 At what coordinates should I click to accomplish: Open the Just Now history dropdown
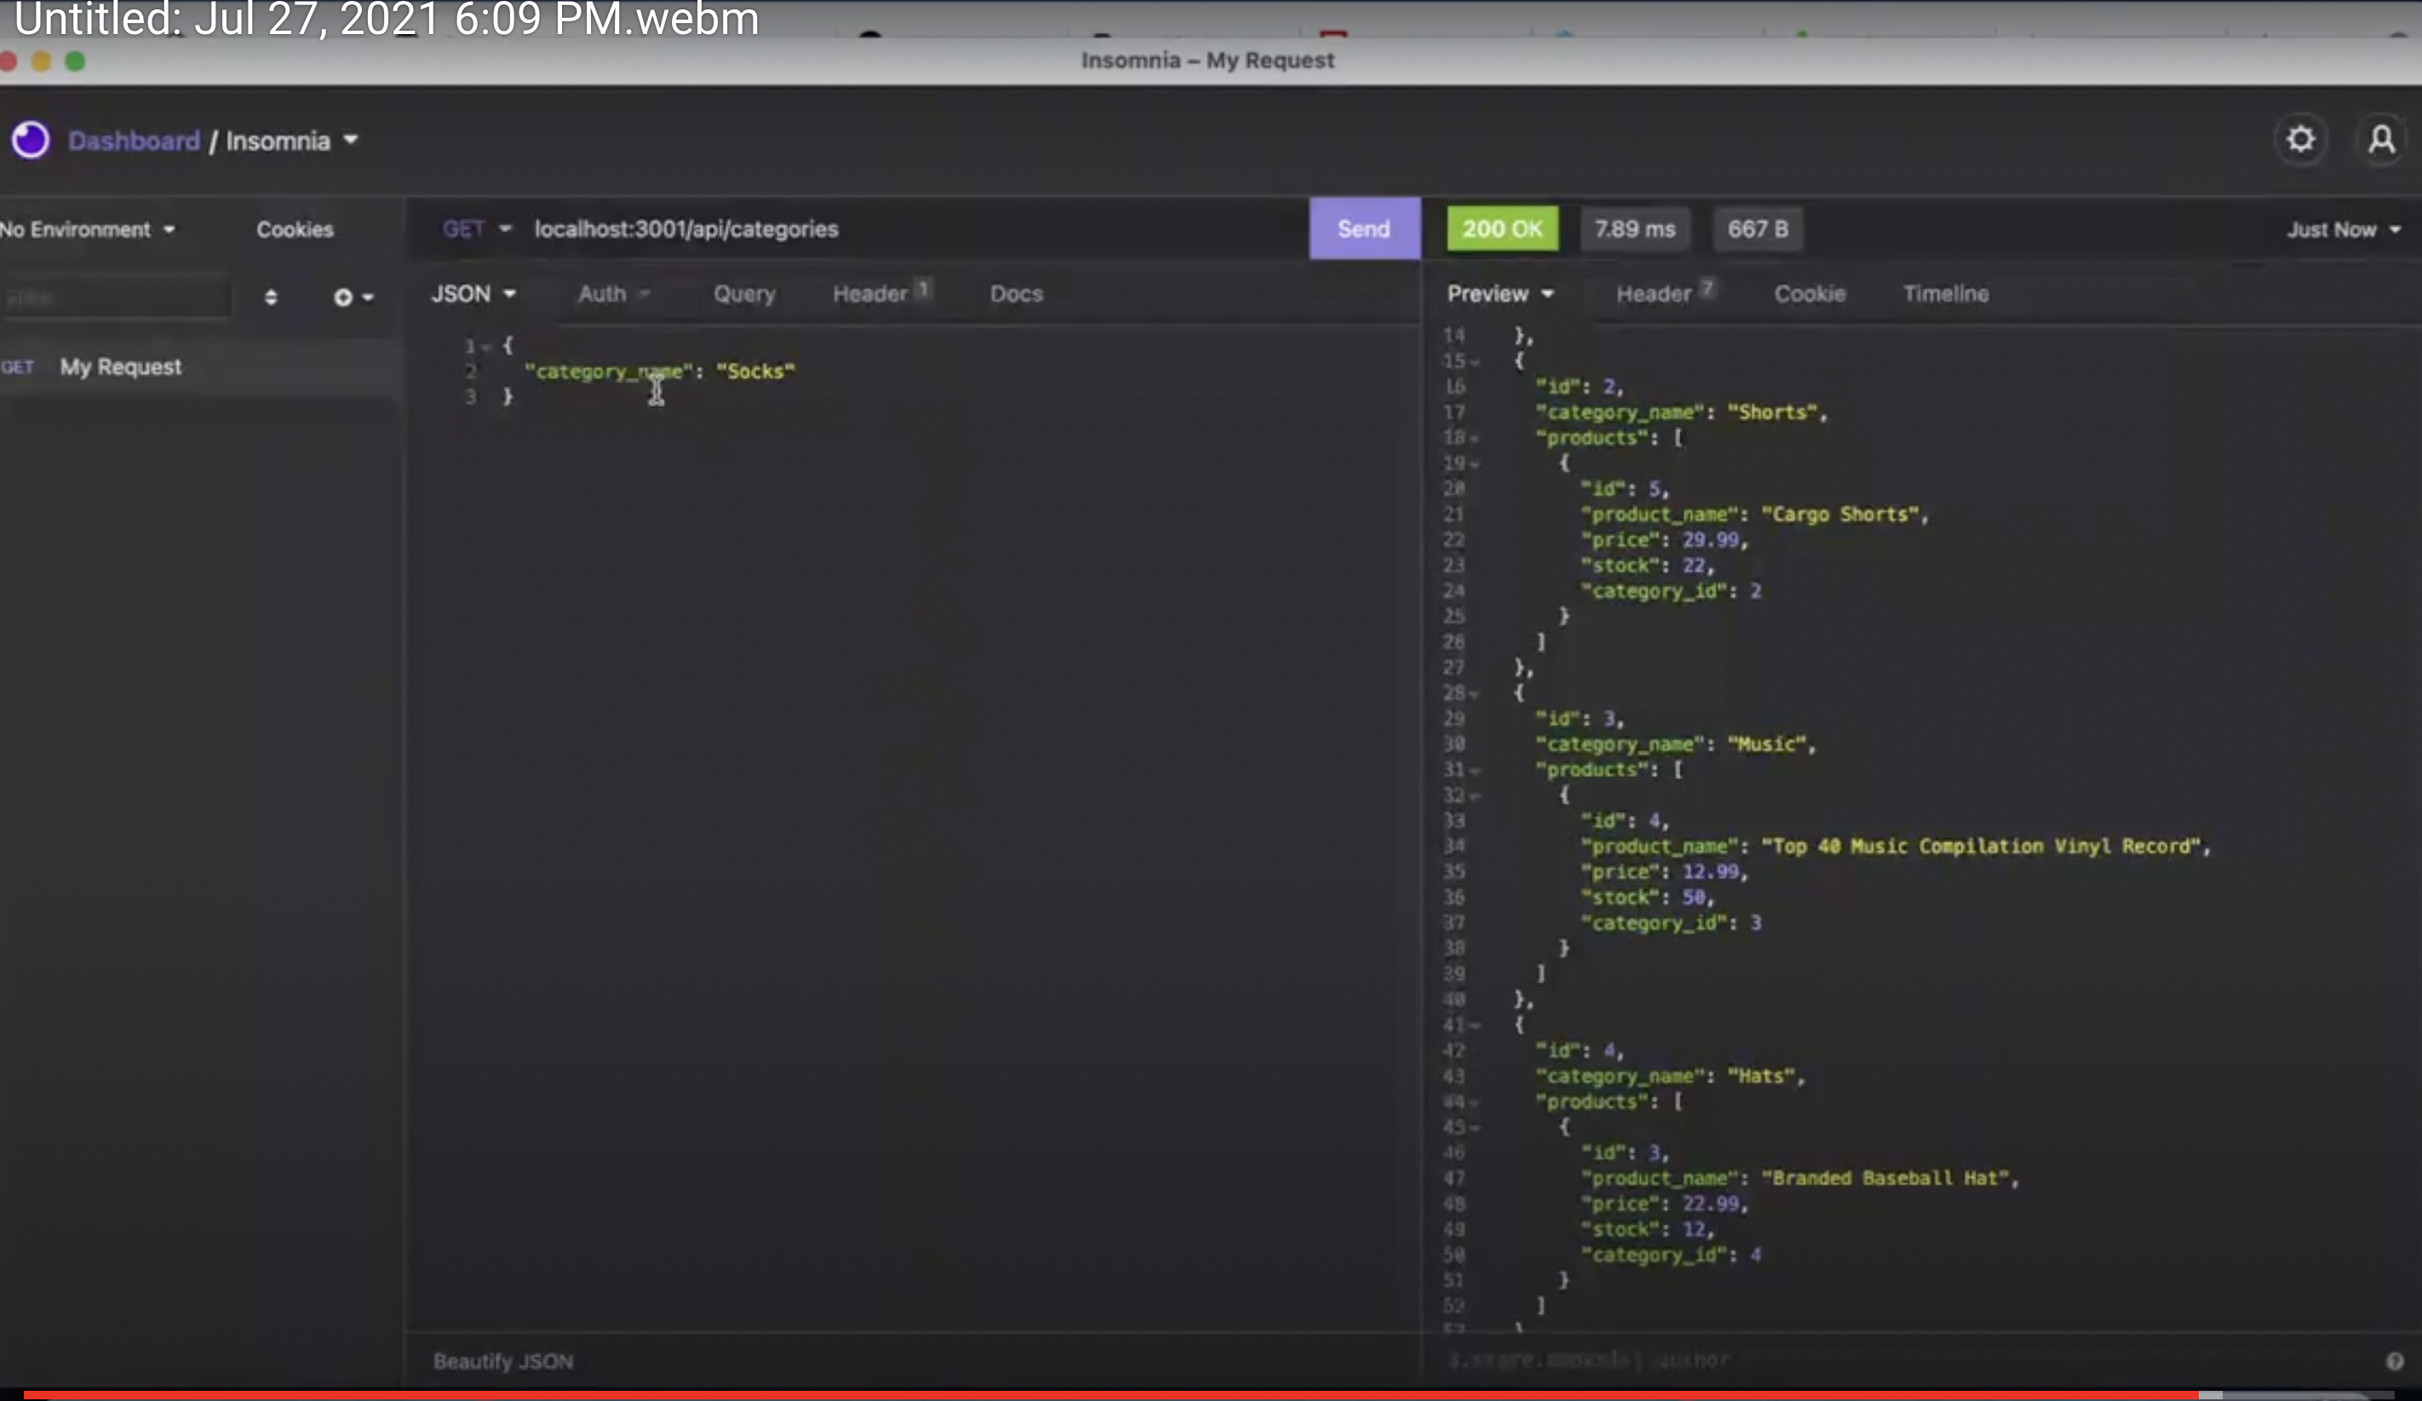(x=2342, y=230)
